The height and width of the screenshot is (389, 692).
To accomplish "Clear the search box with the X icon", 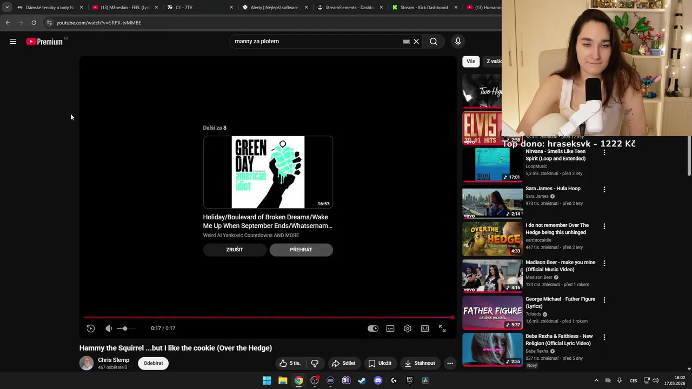I will click(x=416, y=42).
